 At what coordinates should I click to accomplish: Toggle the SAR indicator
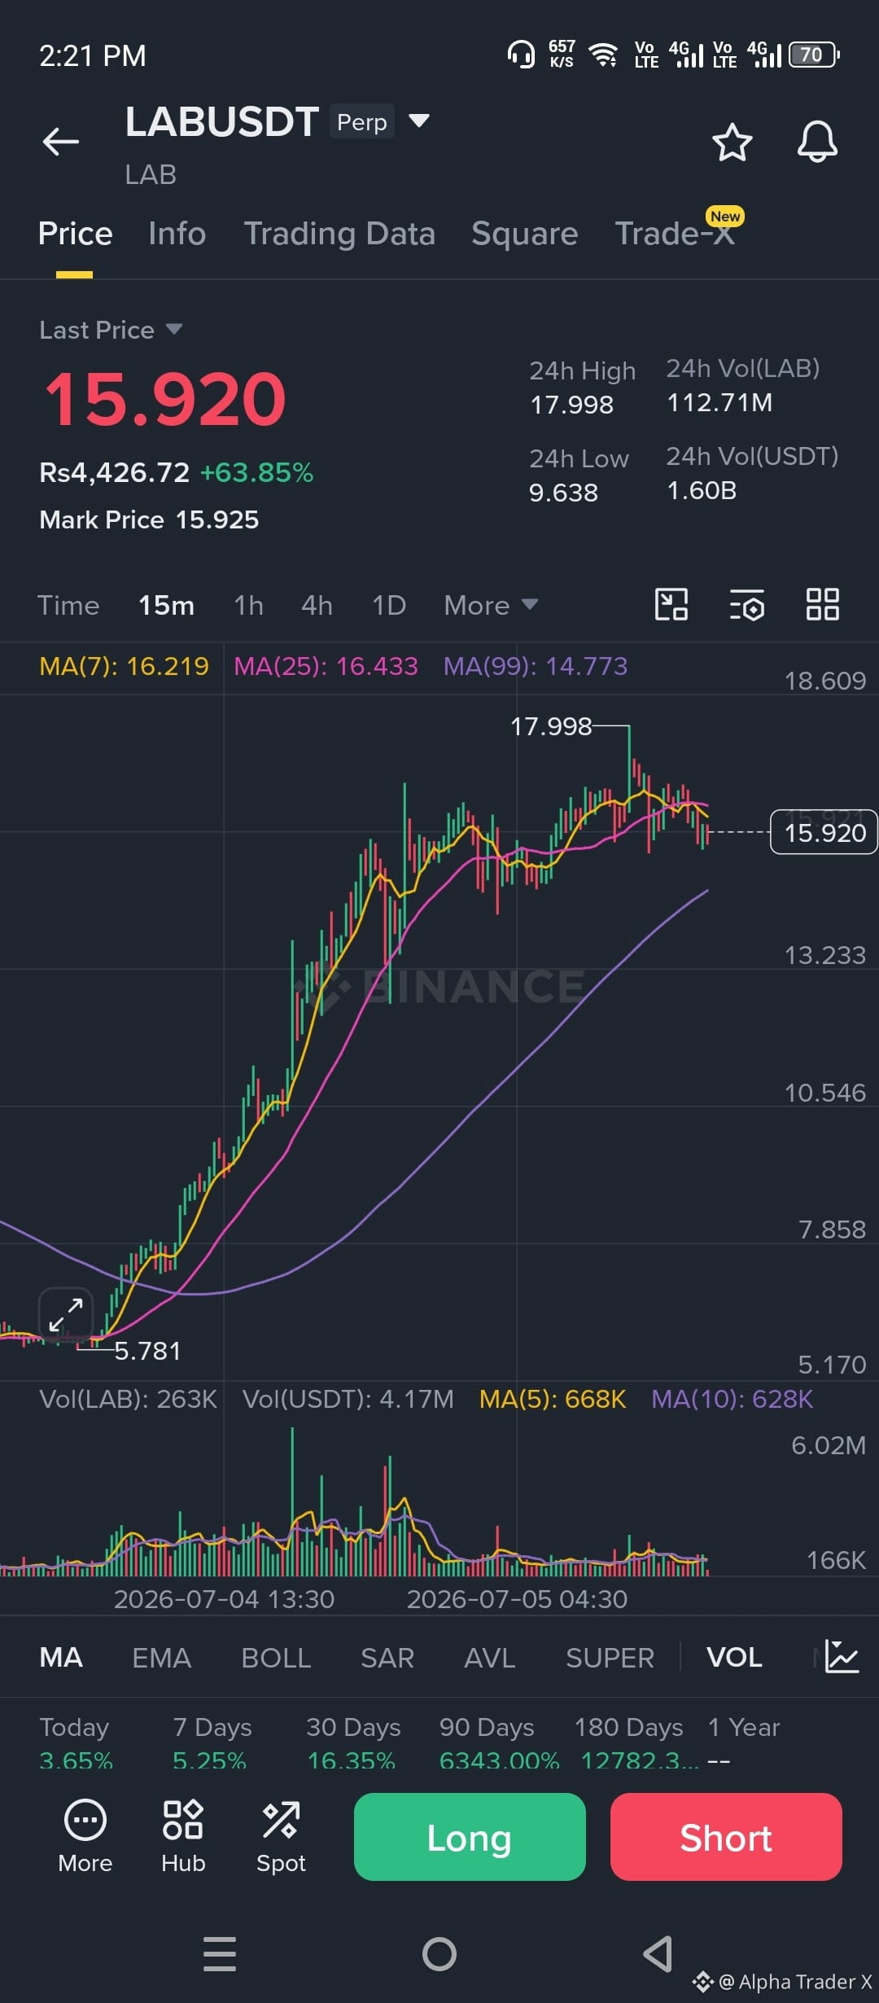point(387,1657)
